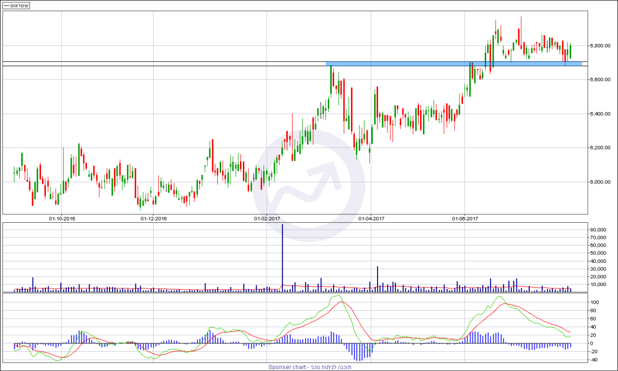Screen dimensions: 618x371
Task: Pick the 01-04-2017 date label
Action: [371, 218]
